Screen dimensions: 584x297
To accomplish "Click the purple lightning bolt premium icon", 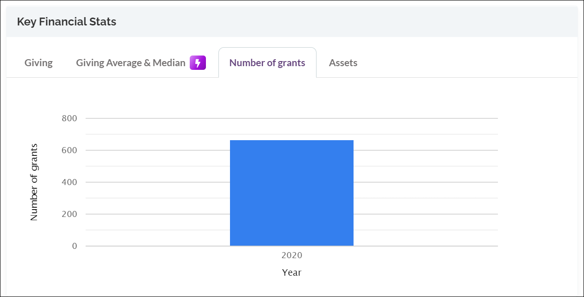I will tap(197, 62).
